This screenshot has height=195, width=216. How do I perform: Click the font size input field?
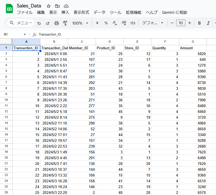181,23
